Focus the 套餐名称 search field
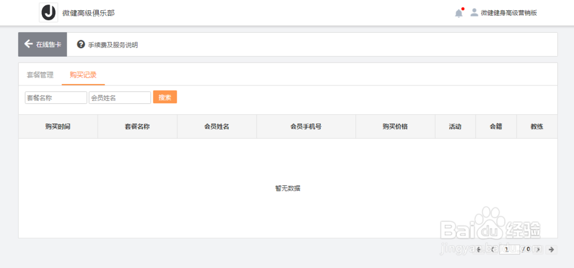 (x=56, y=98)
